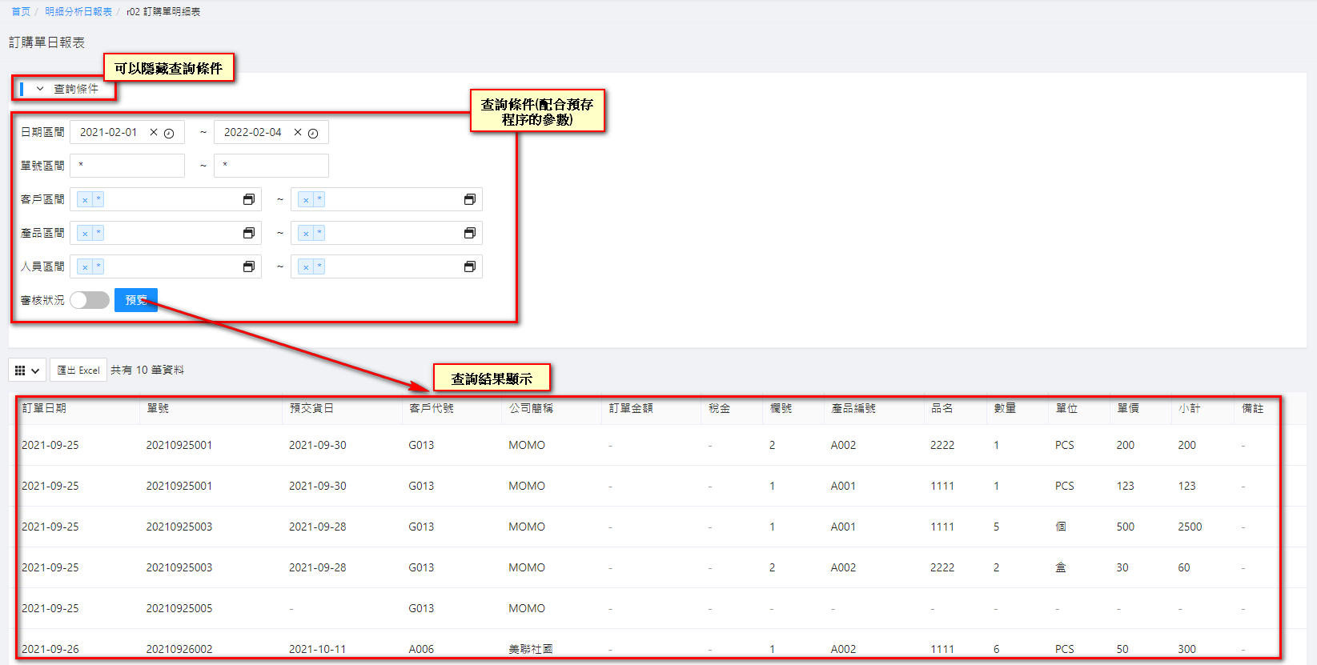Open the grid column selector dropdown
Image resolution: width=1317 pixels, height=665 pixels.
pyautogui.click(x=27, y=371)
